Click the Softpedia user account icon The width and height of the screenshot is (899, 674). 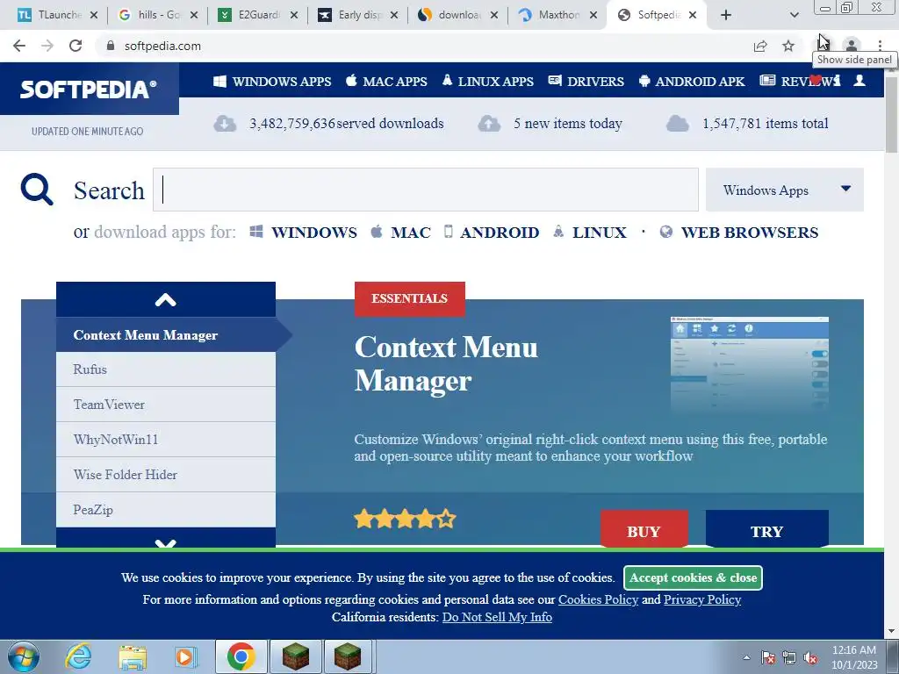(x=859, y=81)
